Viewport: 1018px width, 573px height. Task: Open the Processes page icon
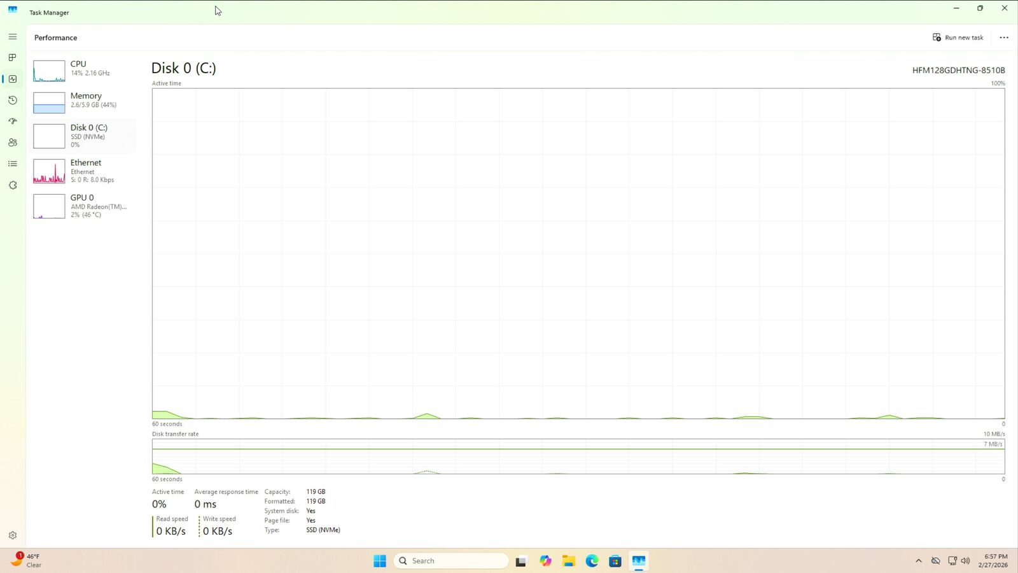(12, 58)
